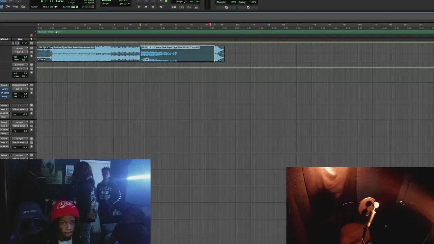Image resolution: width=434 pixels, height=244 pixels.
Task: Click the I/O column header
Action: (20, 39)
